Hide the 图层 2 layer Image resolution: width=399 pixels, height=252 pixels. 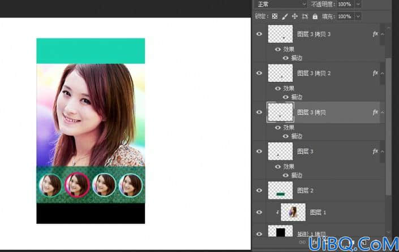click(x=259, y=190)
